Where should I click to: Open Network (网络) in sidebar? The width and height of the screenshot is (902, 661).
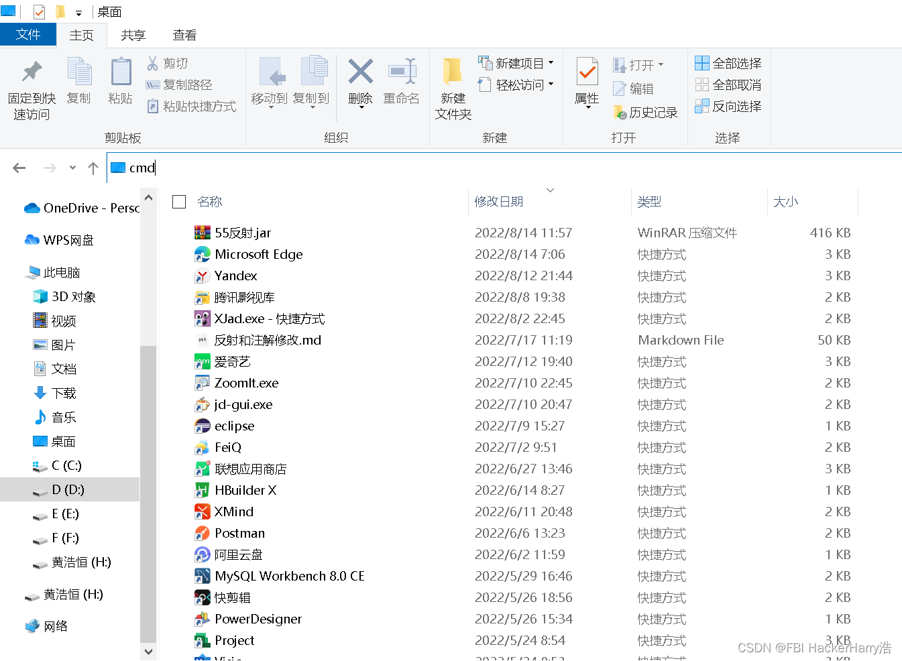click(47, 626)
